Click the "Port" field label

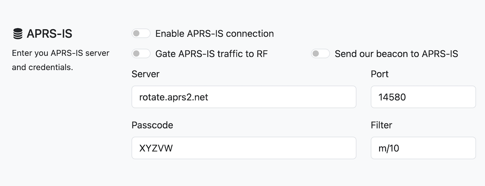click(x=380, y=74)
